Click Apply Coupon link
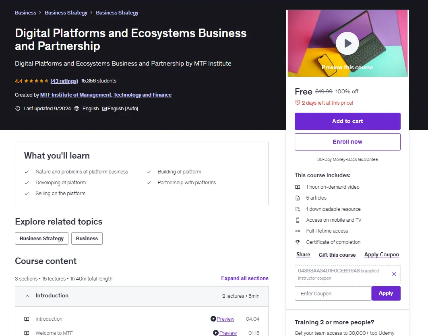 (x=381, y=254)
